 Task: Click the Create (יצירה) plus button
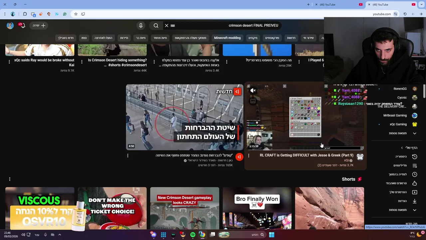39,25
